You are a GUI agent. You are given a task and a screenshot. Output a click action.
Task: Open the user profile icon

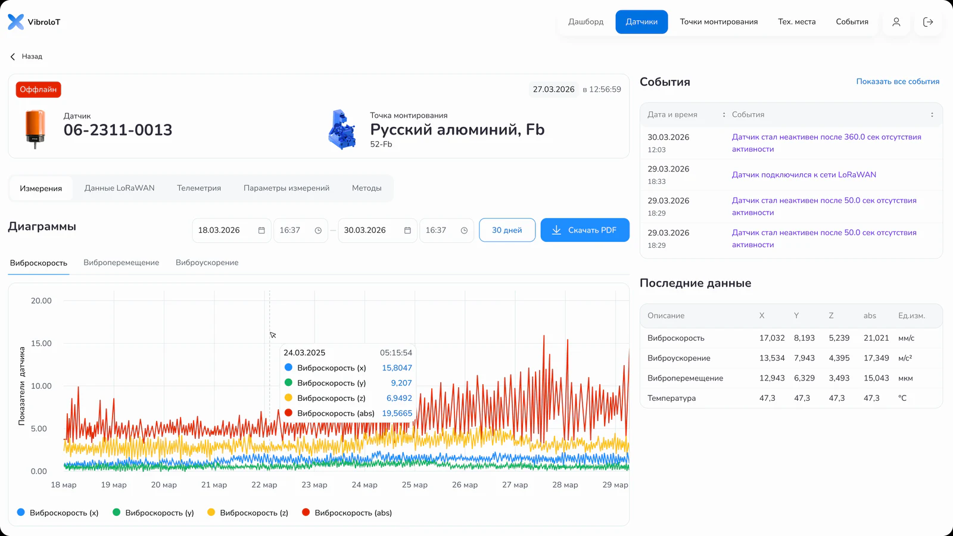[896, 22]
